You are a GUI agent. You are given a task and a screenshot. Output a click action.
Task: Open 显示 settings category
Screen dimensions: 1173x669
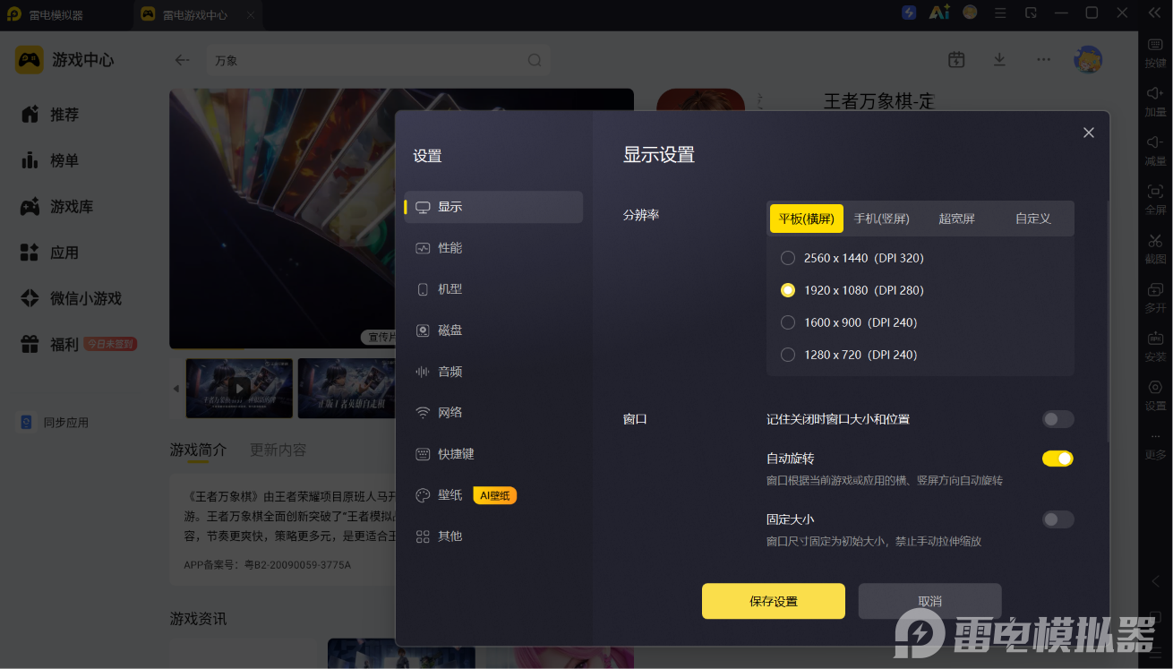tap(493, 207)
